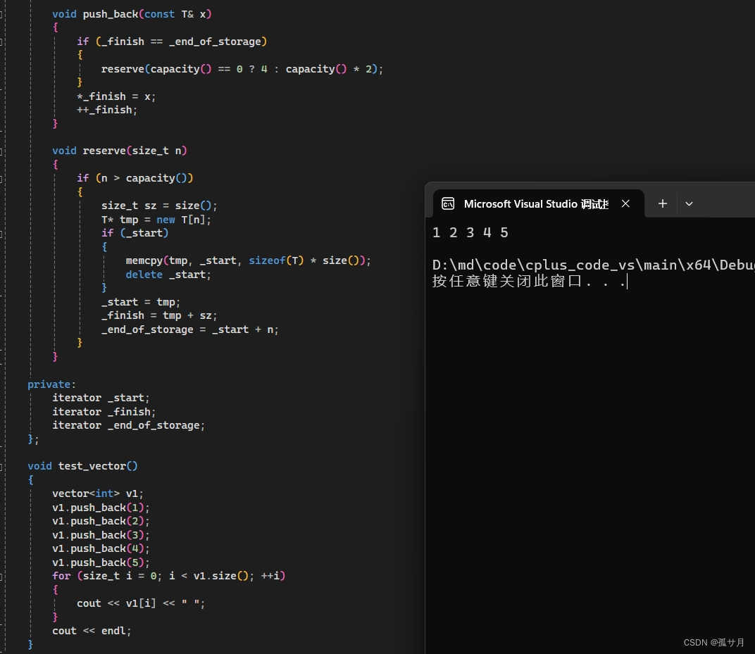755x654 pixels.
Task: Click the 'v1.push_back(2);' call
Action: click(101, 521)
